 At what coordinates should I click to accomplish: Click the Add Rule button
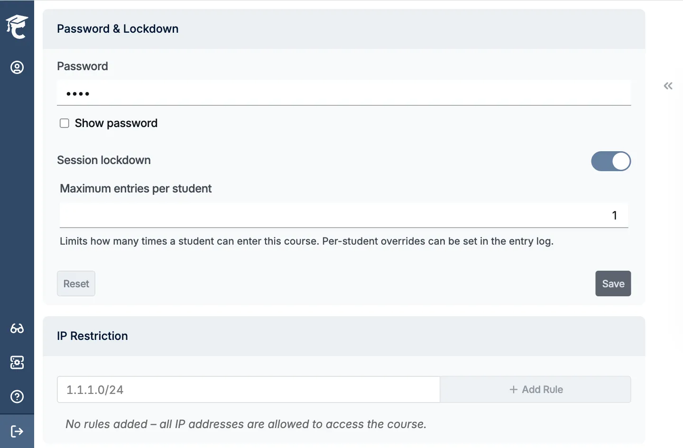pos(535,389)
